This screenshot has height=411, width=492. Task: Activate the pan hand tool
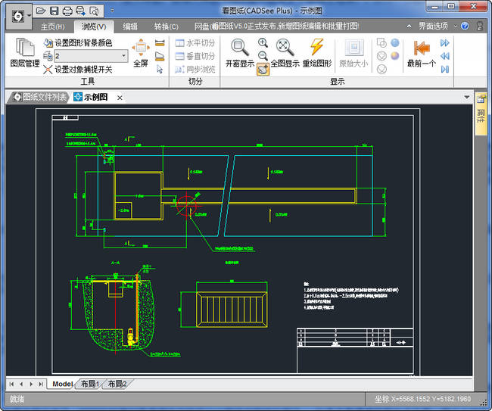click(x=263, y=69)
